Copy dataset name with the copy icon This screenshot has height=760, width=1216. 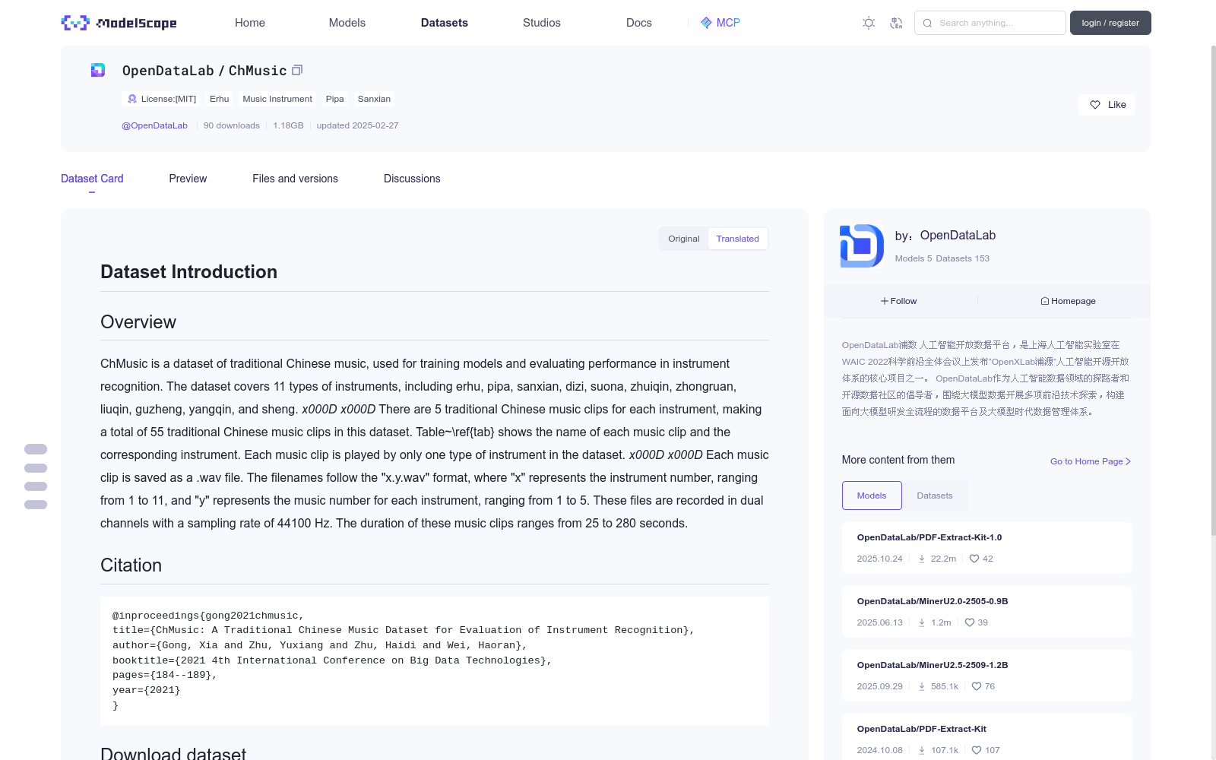(x=297, y=70)
